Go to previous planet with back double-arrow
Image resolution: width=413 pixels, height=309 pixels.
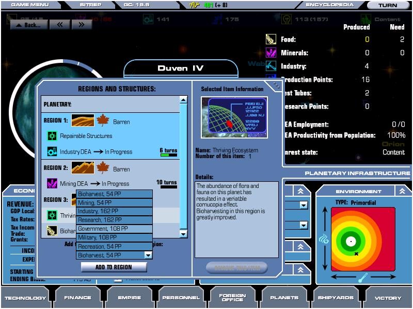[x=60, y=25]
